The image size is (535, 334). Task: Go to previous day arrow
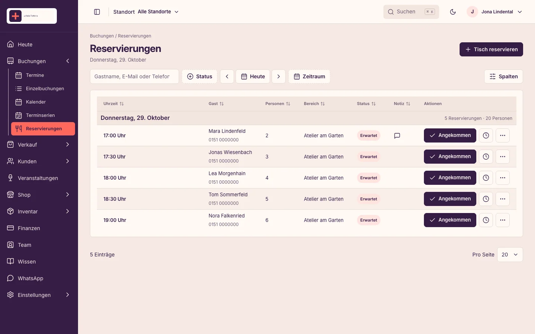227,76
